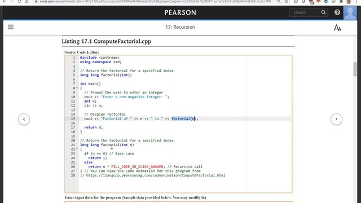Click 'int n;' on line 11
Image resolution: width=361 pixels, height=203 pixels.
(x=90, y=101)
